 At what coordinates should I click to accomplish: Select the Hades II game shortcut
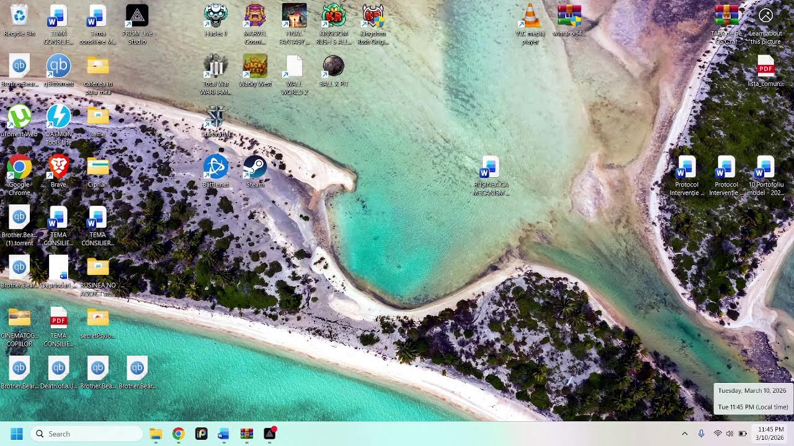(216, 20)
